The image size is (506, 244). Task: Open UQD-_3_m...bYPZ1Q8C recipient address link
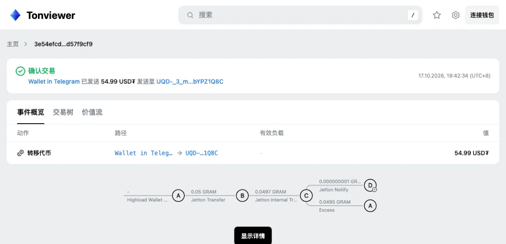click(x=190, y=82)
